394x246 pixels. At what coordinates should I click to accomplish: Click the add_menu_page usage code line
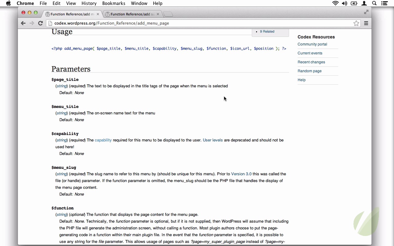click(x=169, y=49)
